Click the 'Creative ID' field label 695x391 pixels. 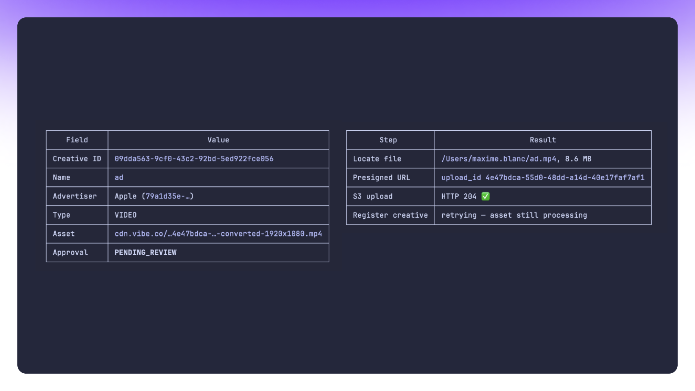(x=77, y=159)
